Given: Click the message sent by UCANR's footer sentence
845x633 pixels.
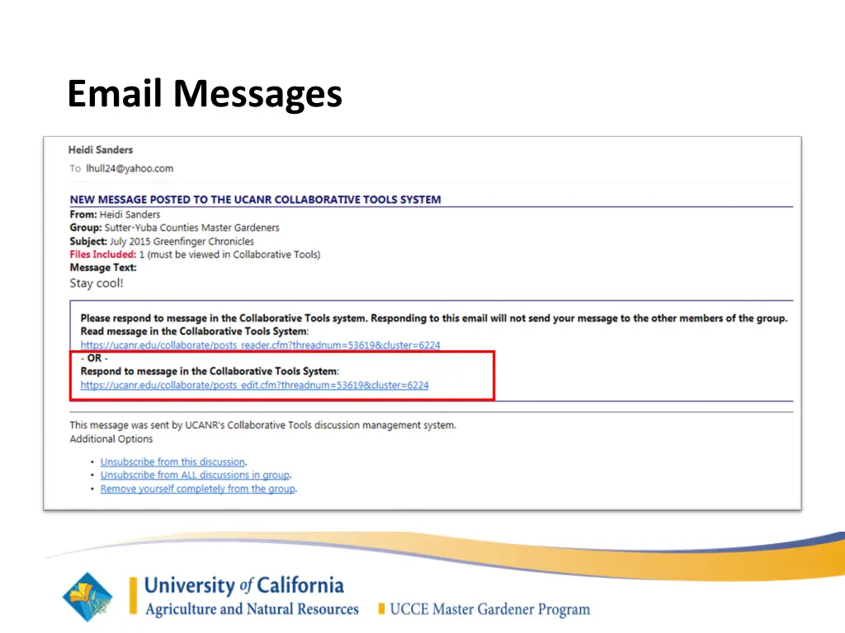Looking at the screenshot, I should [x=263, y=425].
